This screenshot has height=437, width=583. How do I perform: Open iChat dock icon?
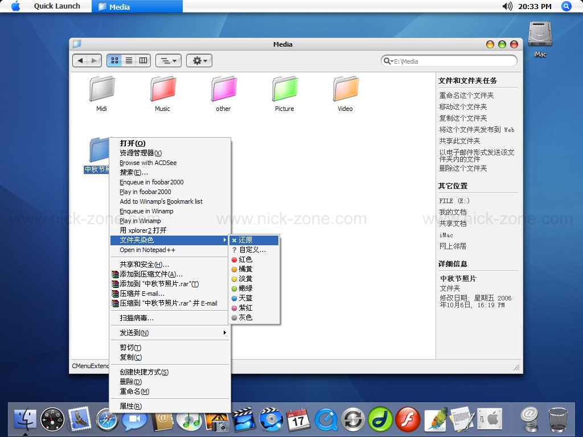coord(134,421)
